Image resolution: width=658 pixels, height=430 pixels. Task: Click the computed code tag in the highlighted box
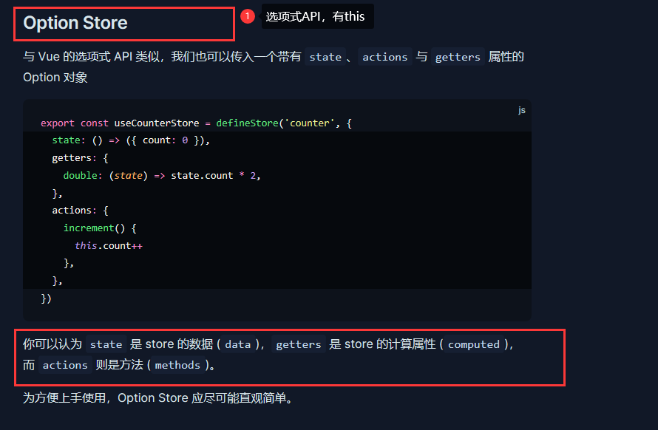point(474,344)
